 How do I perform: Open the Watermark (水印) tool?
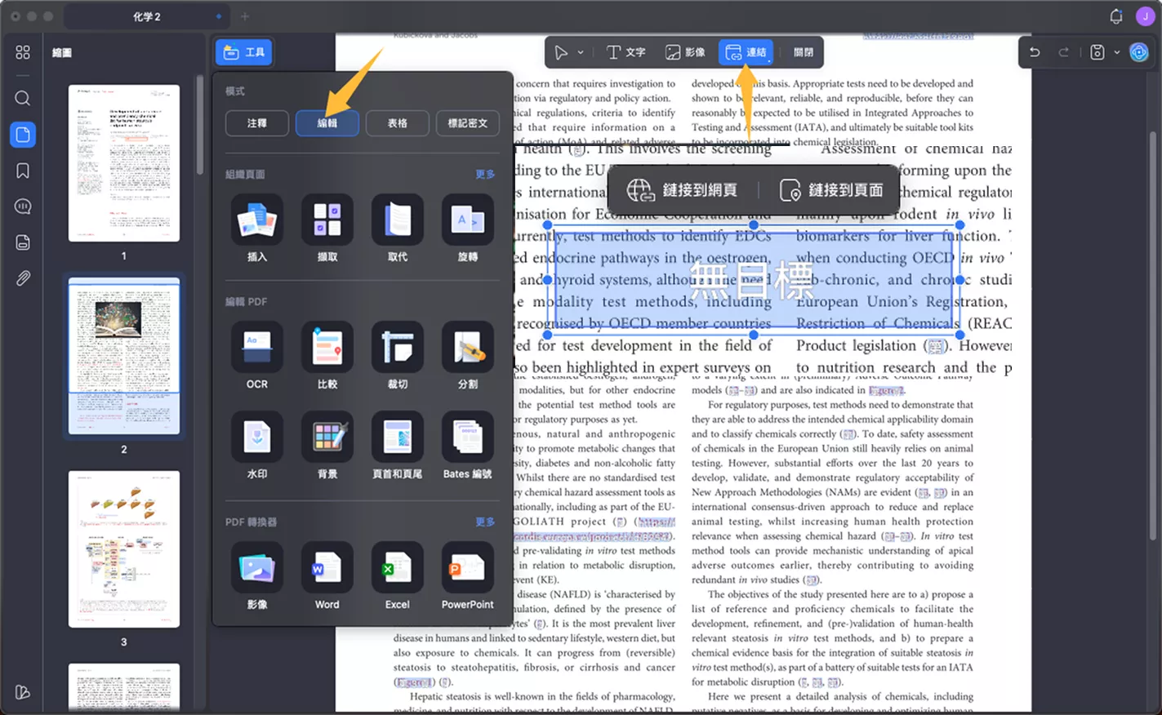click(x=257, y=437)
